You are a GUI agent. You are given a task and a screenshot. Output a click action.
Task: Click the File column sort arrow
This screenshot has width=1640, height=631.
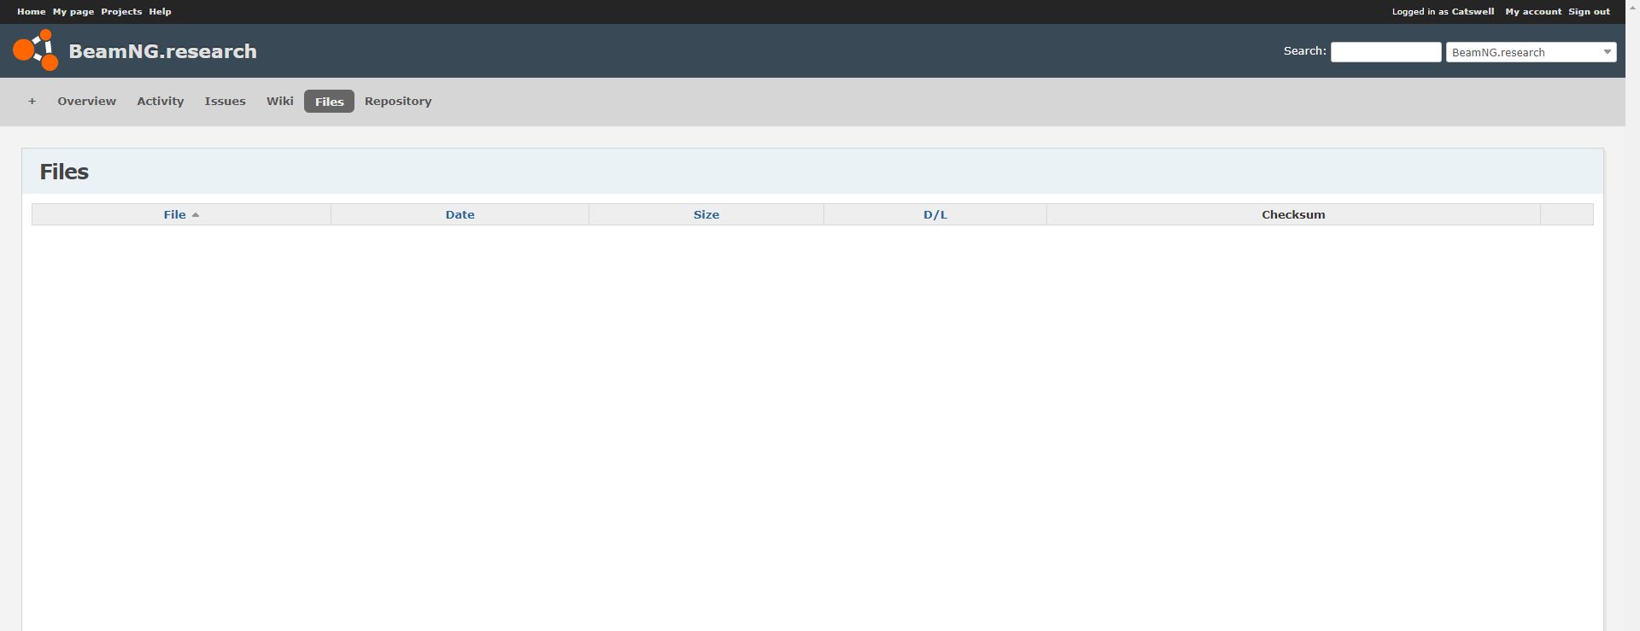tap(196, 215)
